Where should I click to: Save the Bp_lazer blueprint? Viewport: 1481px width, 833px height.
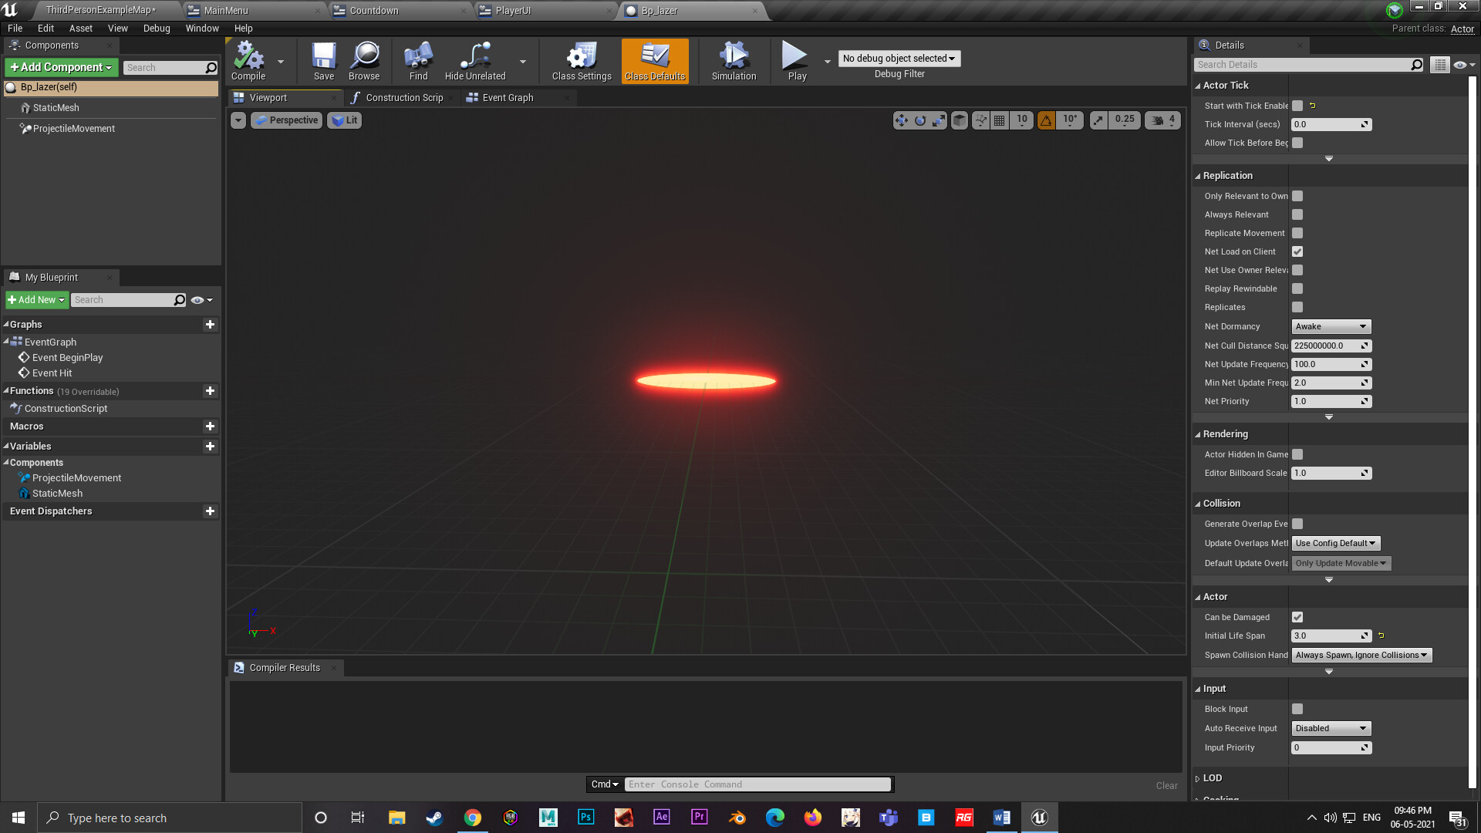tap(323, 61)
